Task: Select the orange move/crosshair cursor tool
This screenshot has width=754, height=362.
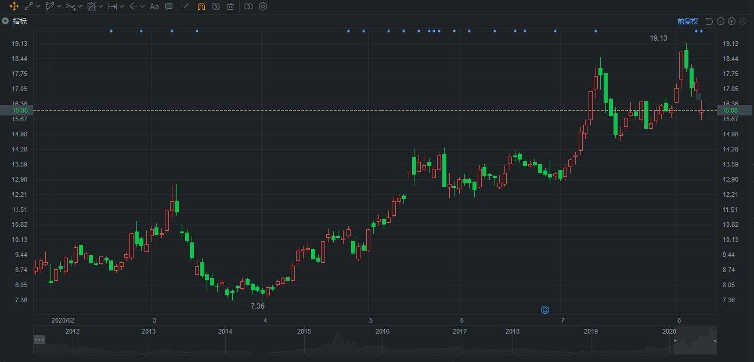Action: pyautogui.click(x=14, y=6)
